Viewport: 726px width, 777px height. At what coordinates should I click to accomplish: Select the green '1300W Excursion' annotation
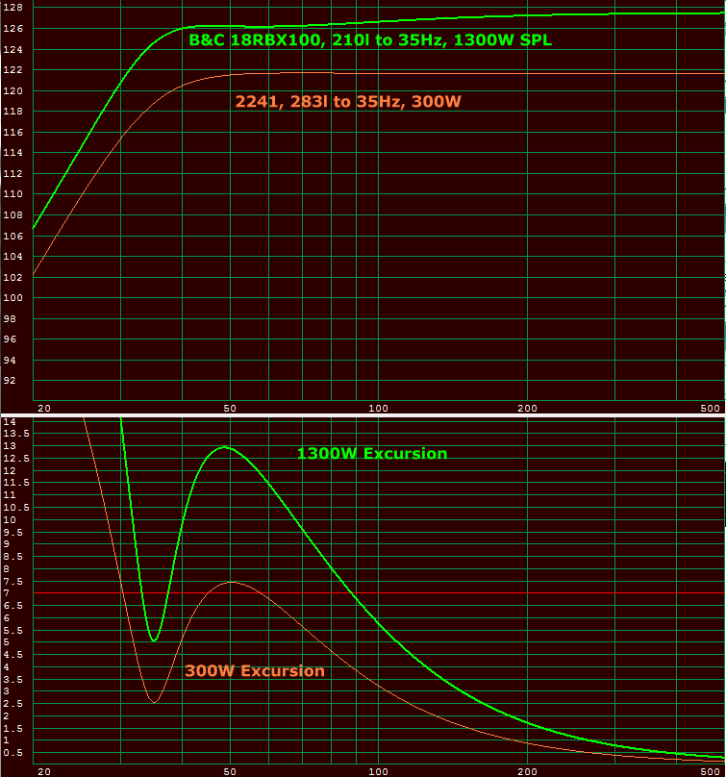(x=372, y=454)
